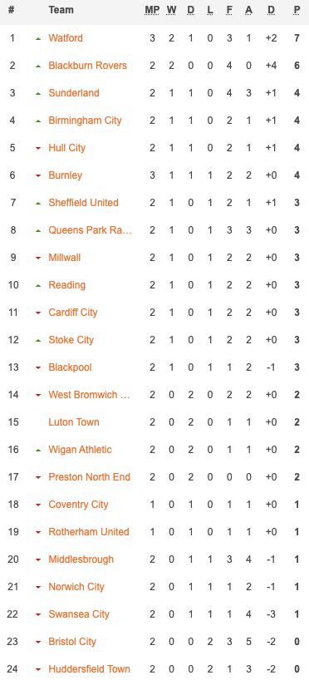Open the truncated Queens Park Rangers link

tap(91, 229)
